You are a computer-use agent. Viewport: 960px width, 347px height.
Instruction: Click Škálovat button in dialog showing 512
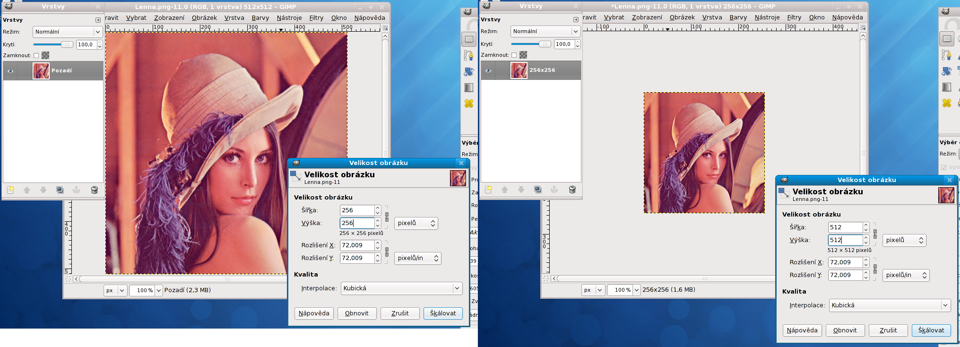click(x=931, y=330)
